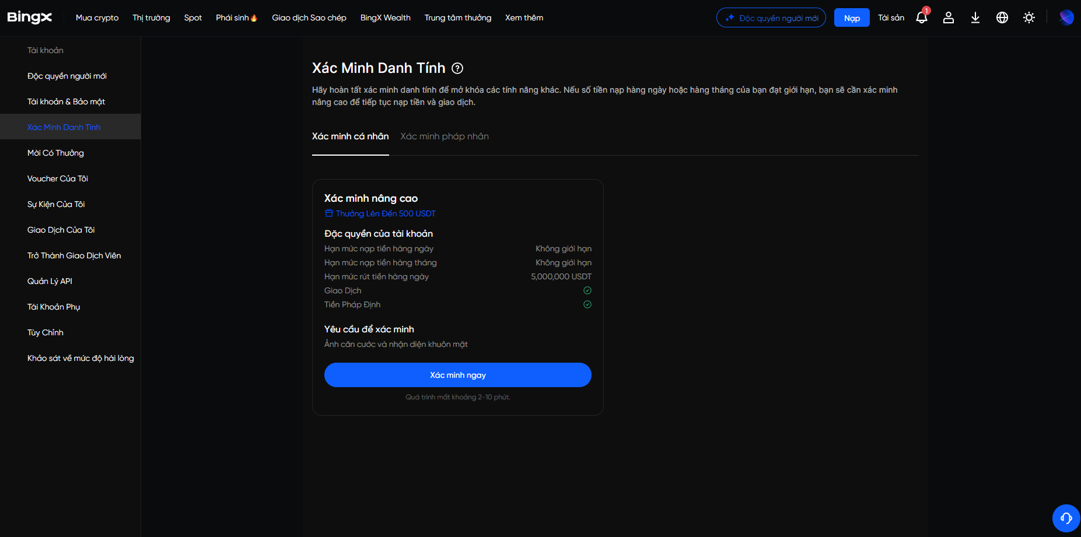The width and height of the screenshot is (1081, 537).
Task: Click the Yêu cầu để xác minh heading
Action: [x=369, y=329]
